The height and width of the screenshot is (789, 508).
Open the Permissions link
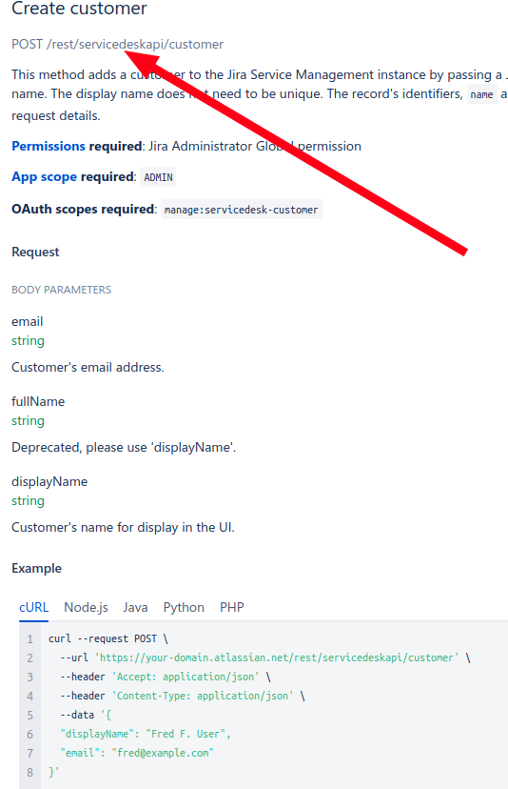(49, 146)
